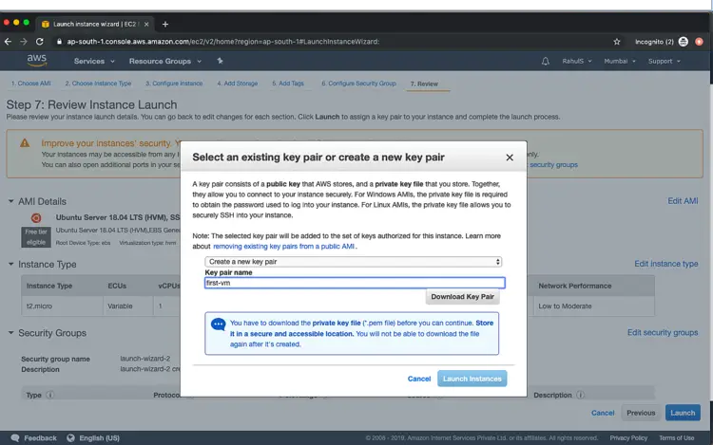Click the Free tier eligible badge
The height and width of the screenshot is (445, 713).
(36, 237)
